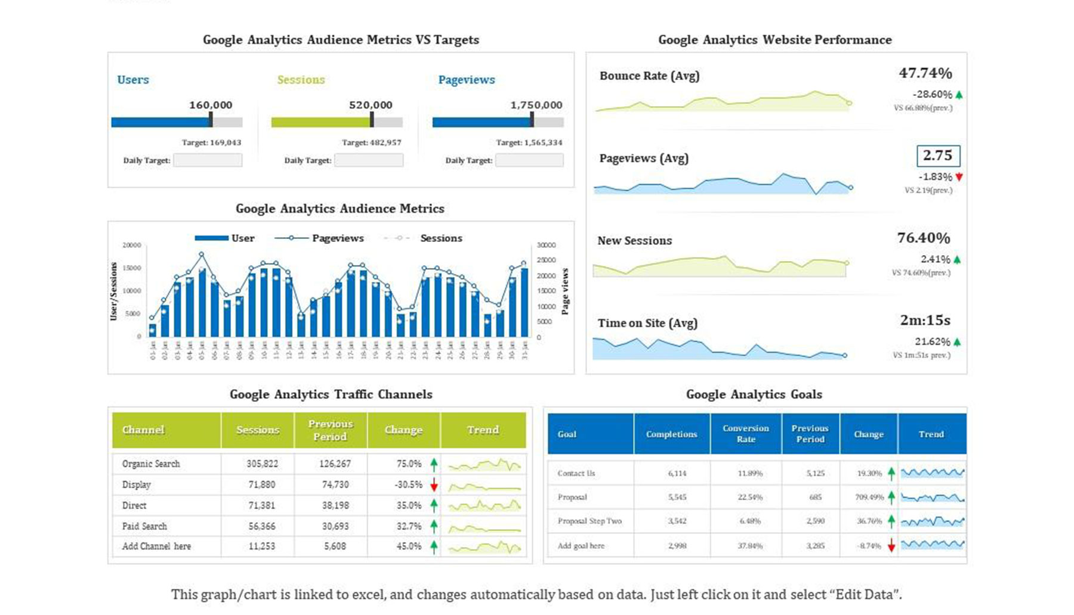This screenshot has height=615, width=1074.
Task: Click Change header in Goals table
Action: (869, 434)
